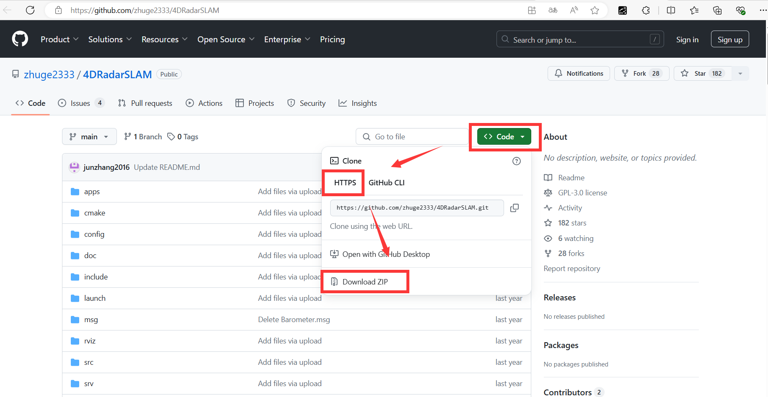Click junzhang2016 avatar icon
This screenshot has height=397, width=768.
[x=74, y=167]
